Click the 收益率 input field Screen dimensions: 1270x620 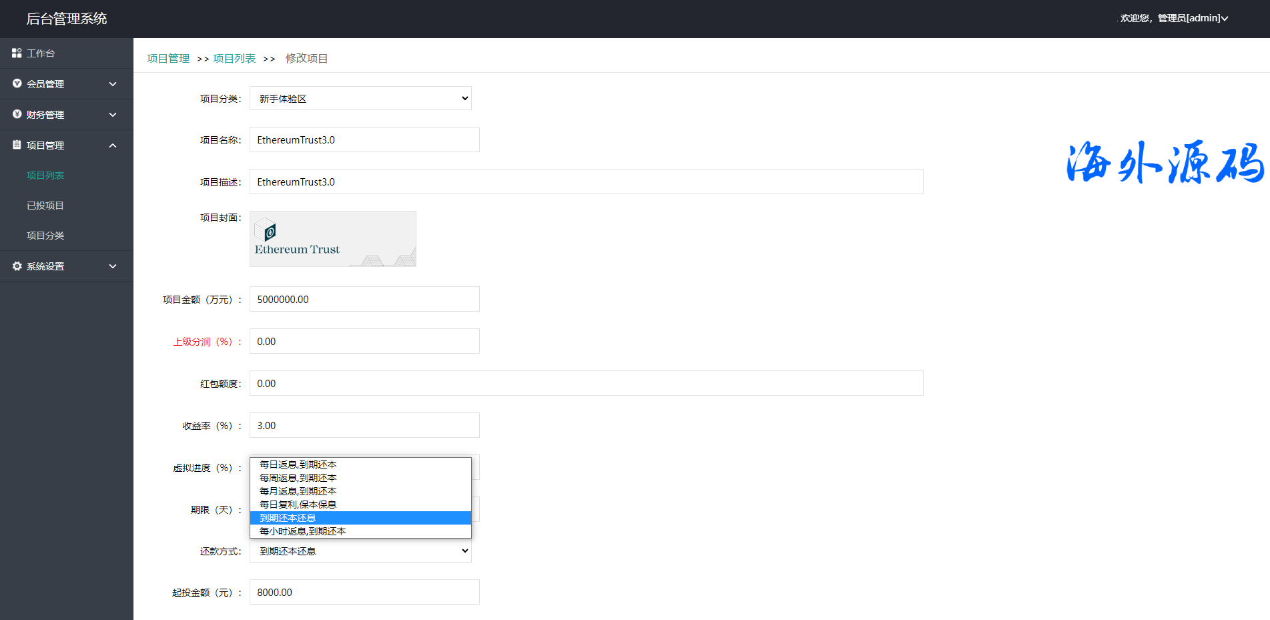[364, 425]
